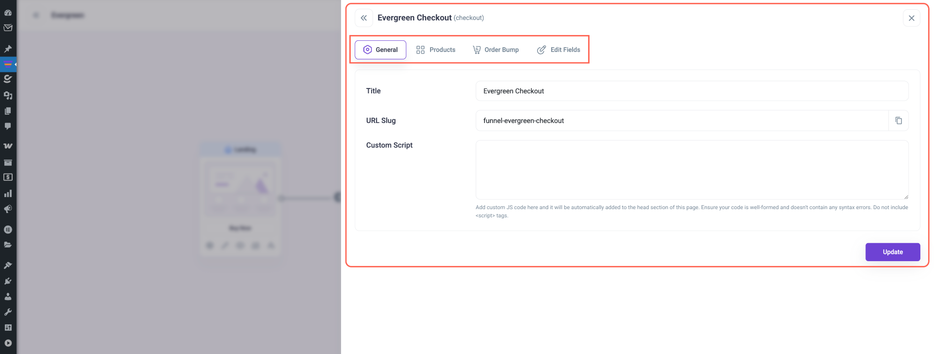Collapse panel with the double chevron button

coord(364,18)
